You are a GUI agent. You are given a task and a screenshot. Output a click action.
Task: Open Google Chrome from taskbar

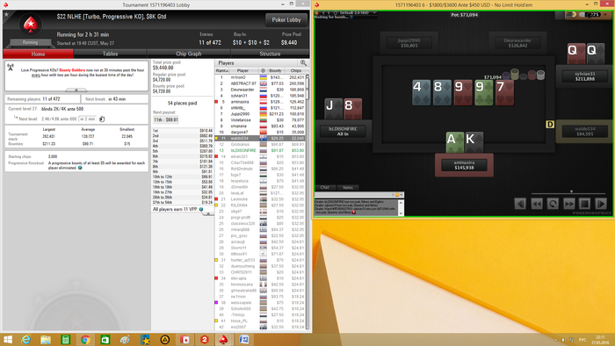tap(85, 340)
